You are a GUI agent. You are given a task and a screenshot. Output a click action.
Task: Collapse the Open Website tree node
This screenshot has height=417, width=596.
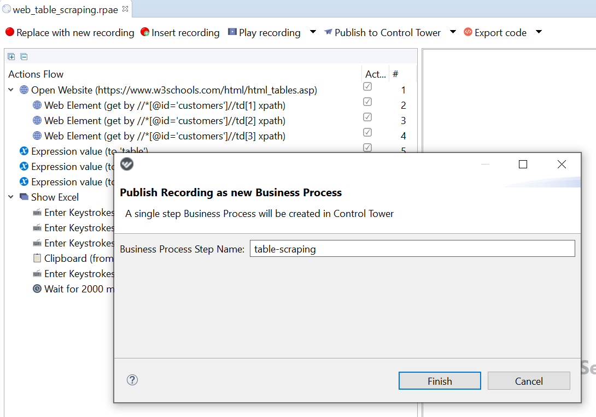[11, 90]
